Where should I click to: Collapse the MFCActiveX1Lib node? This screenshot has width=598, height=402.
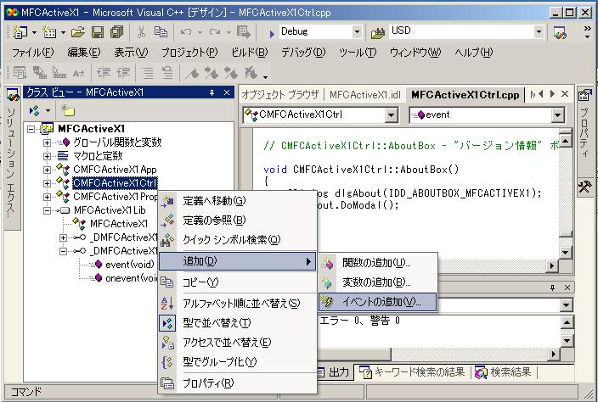pos(47,210)
